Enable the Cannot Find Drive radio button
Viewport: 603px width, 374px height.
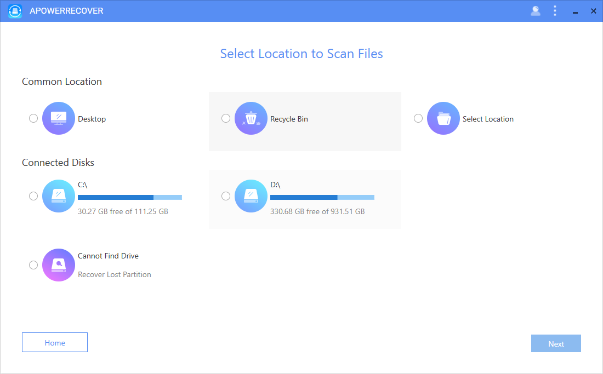tap(33, 265)
